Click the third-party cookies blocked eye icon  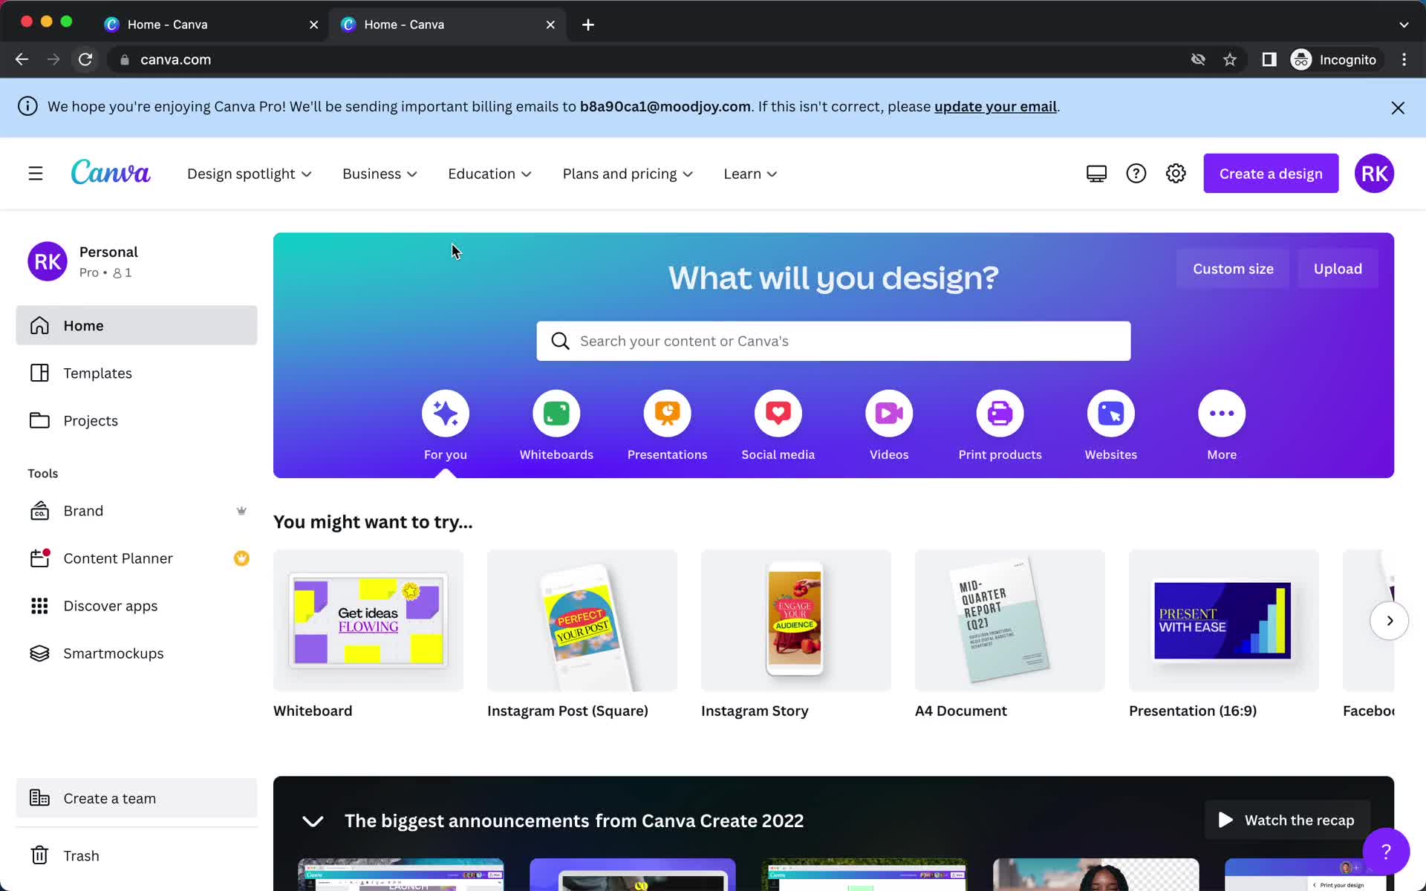(x=1198, y=59)
